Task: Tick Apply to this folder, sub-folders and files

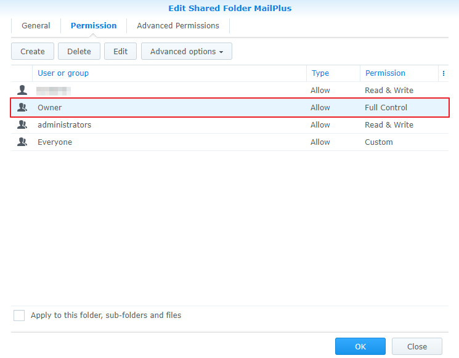Action: point(19,315)
